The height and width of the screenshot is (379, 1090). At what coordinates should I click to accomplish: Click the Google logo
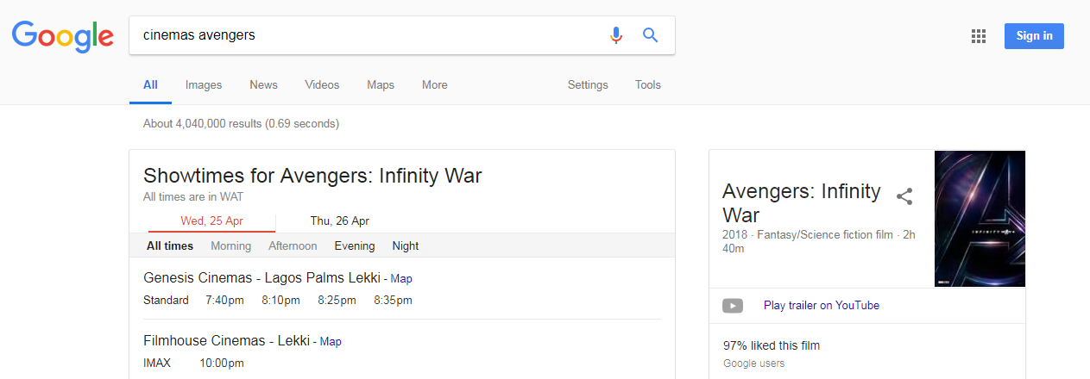63,36
